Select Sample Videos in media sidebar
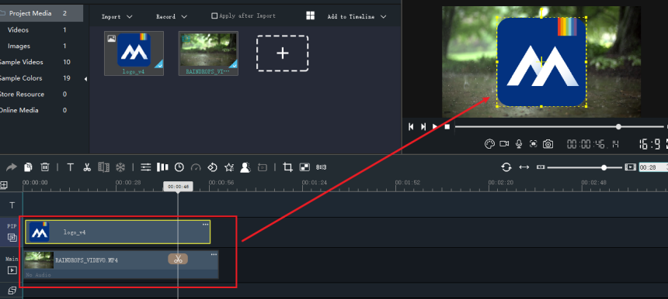The image size is (668, 299). tap(21, 62)
